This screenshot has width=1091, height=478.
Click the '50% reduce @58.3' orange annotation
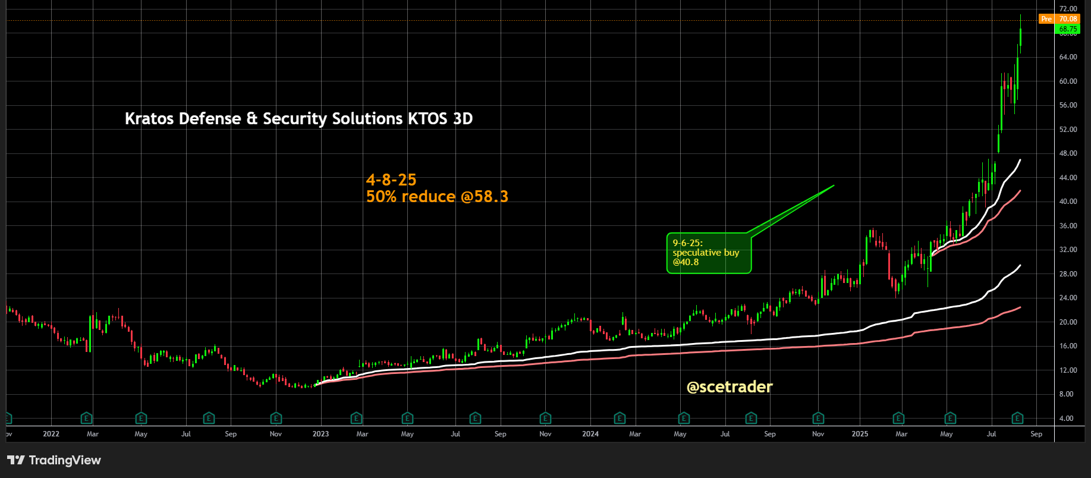click(437, 196)
